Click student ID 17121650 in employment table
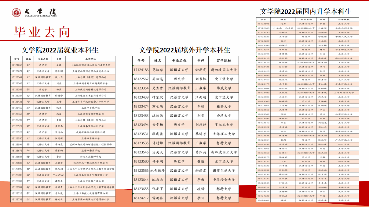 point(17,65)
